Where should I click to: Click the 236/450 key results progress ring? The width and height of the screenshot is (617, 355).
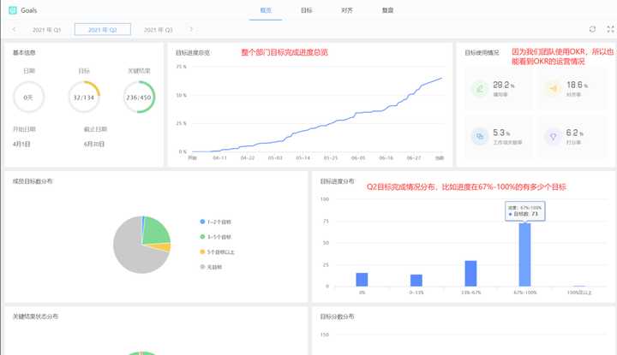(x=139, y=97)
